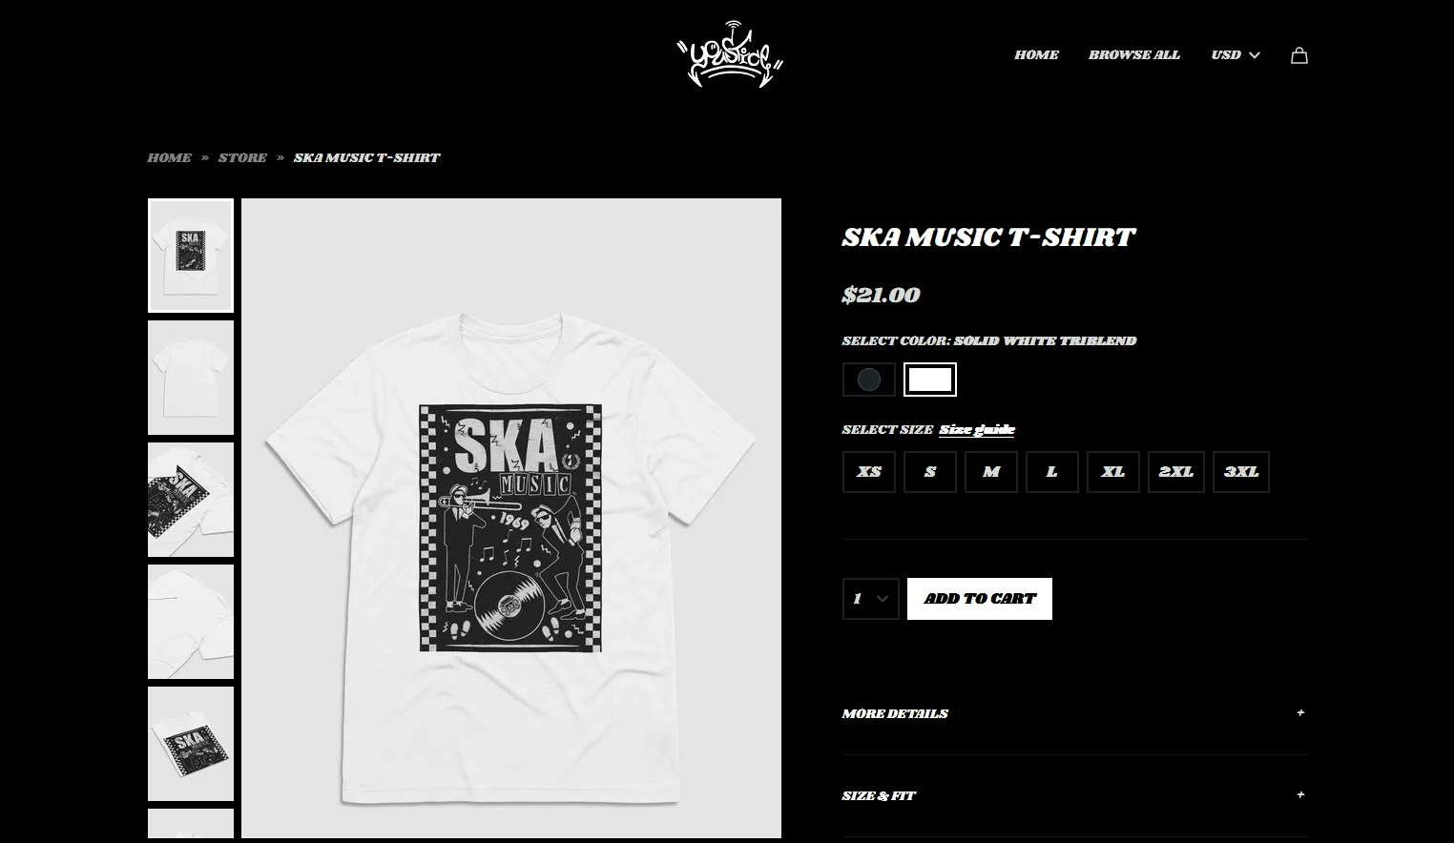1454x843 pixels.
Task: Go to HOME in top navigation
Action: [1036, 55]
